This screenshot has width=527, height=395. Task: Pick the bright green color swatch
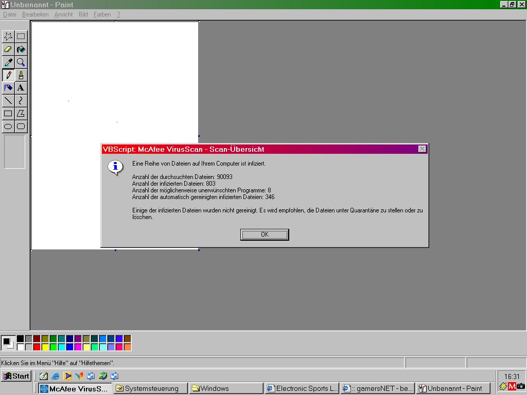click(54, 347)
